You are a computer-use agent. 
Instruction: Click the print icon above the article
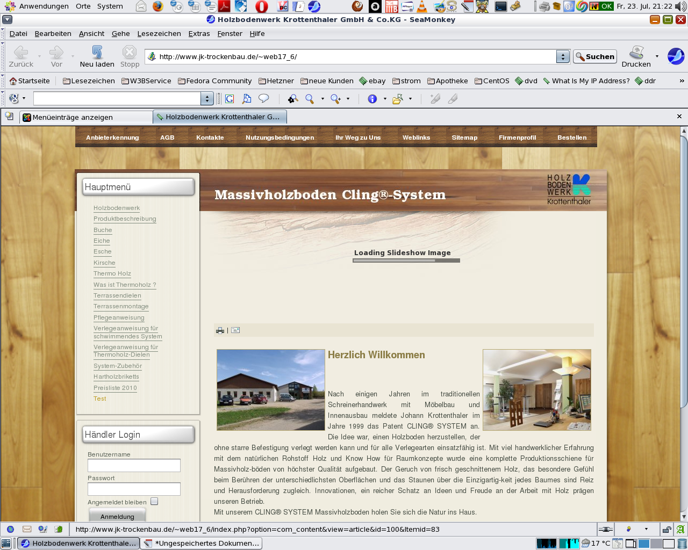point(220,330)
